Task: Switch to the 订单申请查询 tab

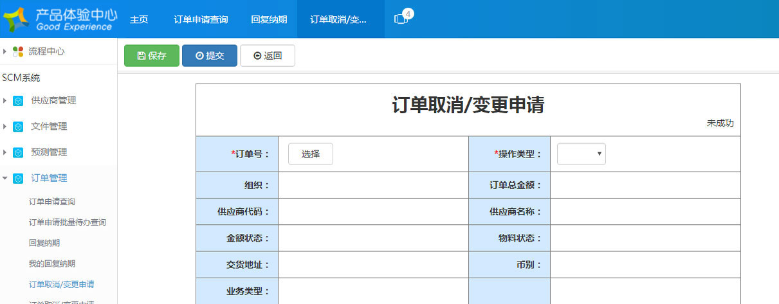Action: (x=201, y=19)
